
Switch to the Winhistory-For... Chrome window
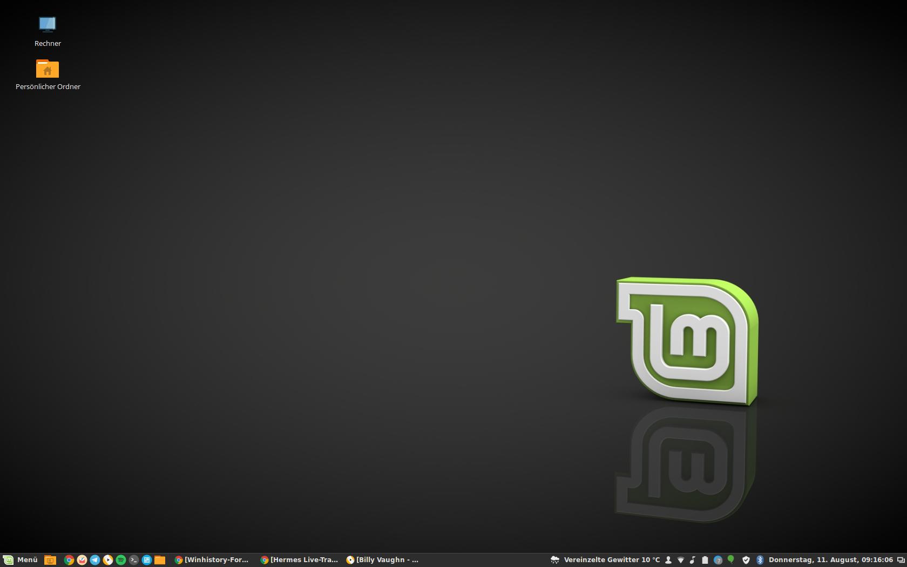point(212,560)
